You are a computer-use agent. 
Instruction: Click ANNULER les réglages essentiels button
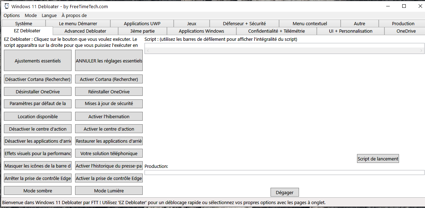109,60
